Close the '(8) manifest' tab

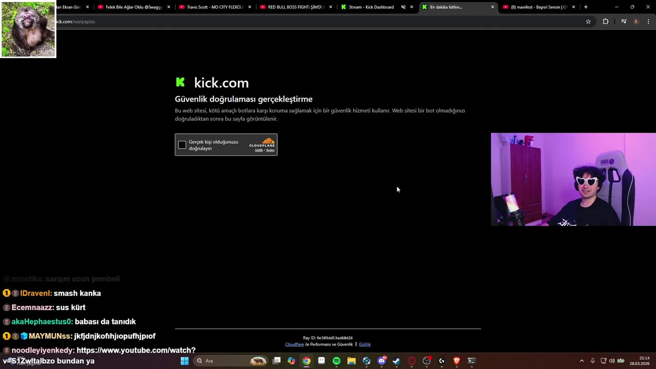point(573,7)
